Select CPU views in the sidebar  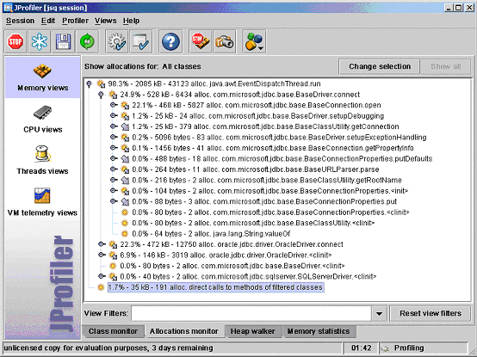click(42, 120)
